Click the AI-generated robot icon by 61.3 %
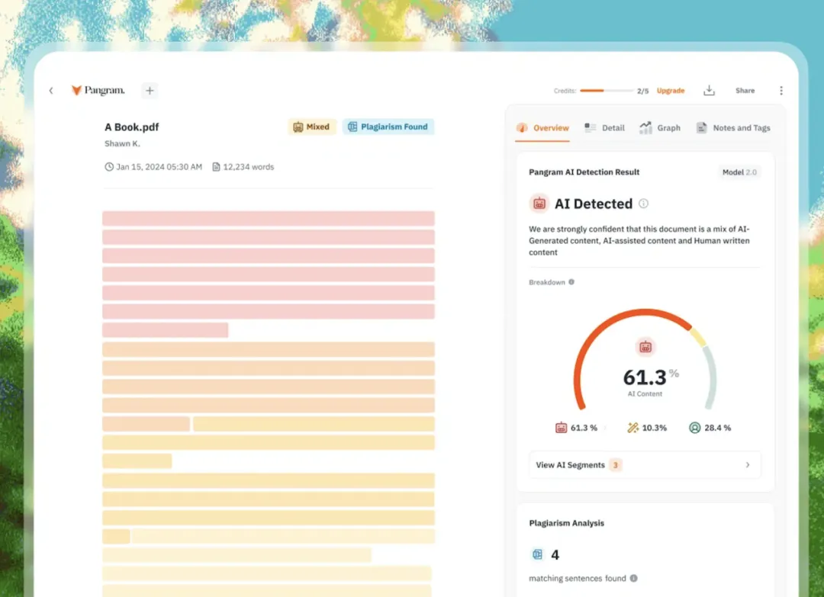Image resolution: width=824 pixels, height=597 pixels. (x=562, y=428)
